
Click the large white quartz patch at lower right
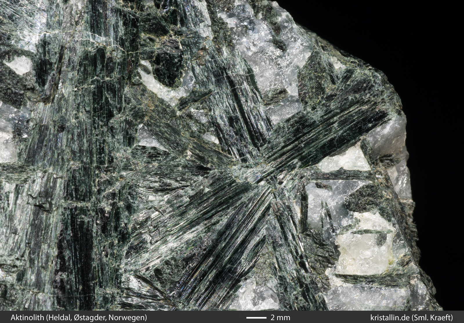[362, 249]
